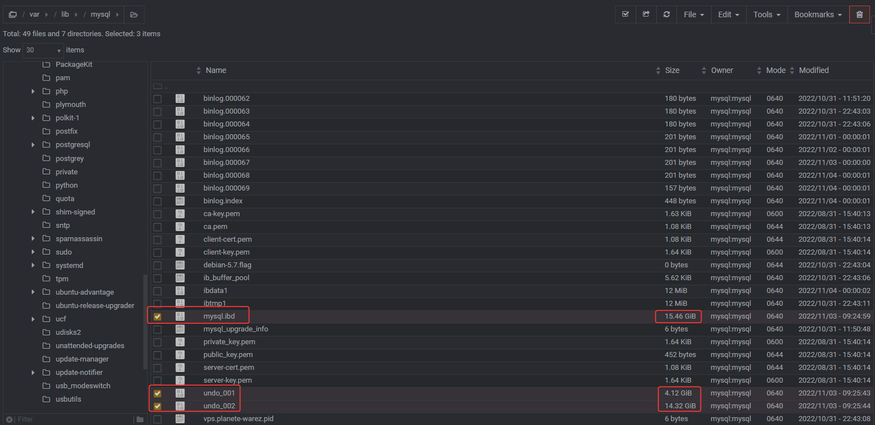
Task: Click the trash delete icon in toolbar
Action: tap(859, 14)
